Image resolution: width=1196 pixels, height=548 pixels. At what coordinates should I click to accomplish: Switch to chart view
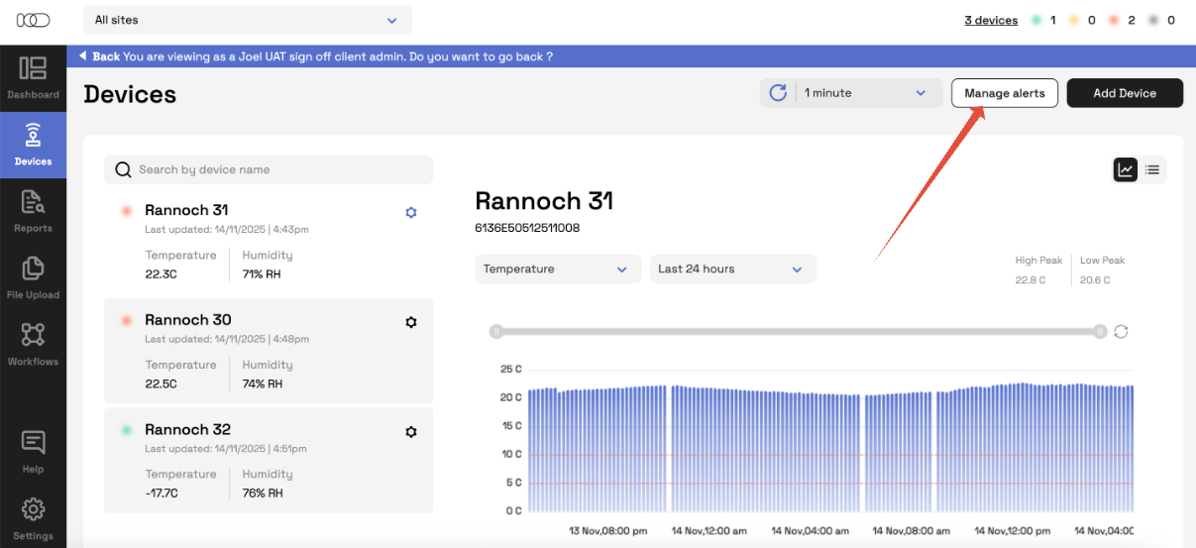pyautogui.click(x=1126, y=169)
